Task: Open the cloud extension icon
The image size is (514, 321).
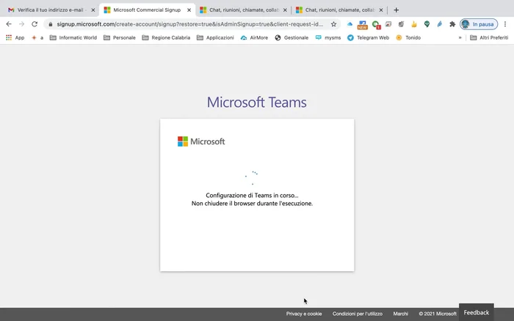Action: (x=350, y=24)
